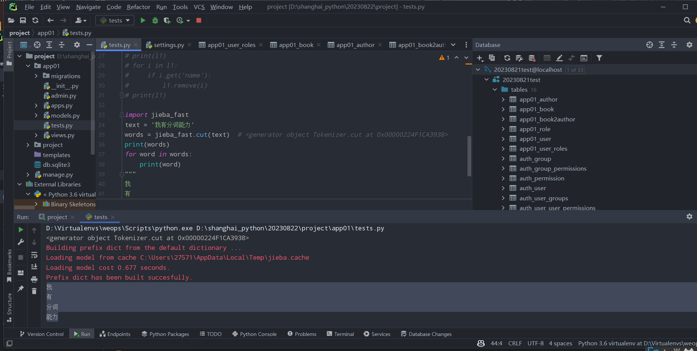This screenshot has height=351, width=697.
Task: Collapse External Libraries node
Action: coord(20,184)
